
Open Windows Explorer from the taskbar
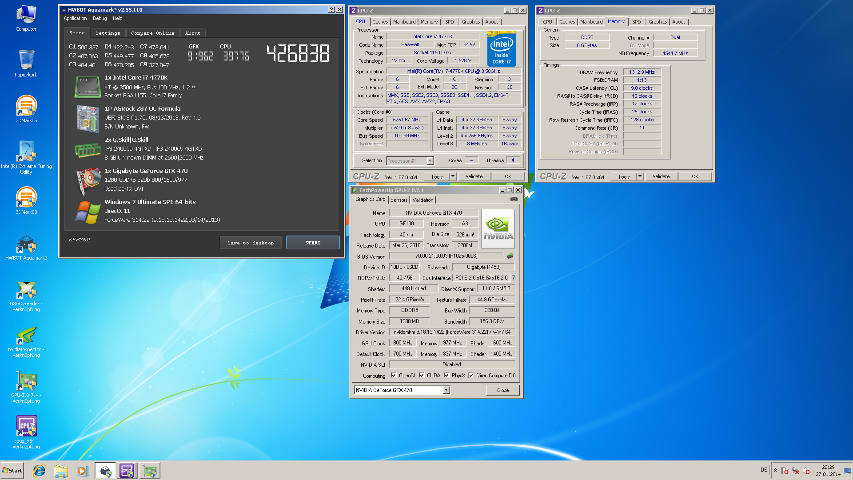tap(61, 471)
